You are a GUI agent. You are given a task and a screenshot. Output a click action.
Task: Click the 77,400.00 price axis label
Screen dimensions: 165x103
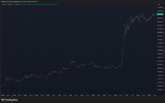[160, 79]
